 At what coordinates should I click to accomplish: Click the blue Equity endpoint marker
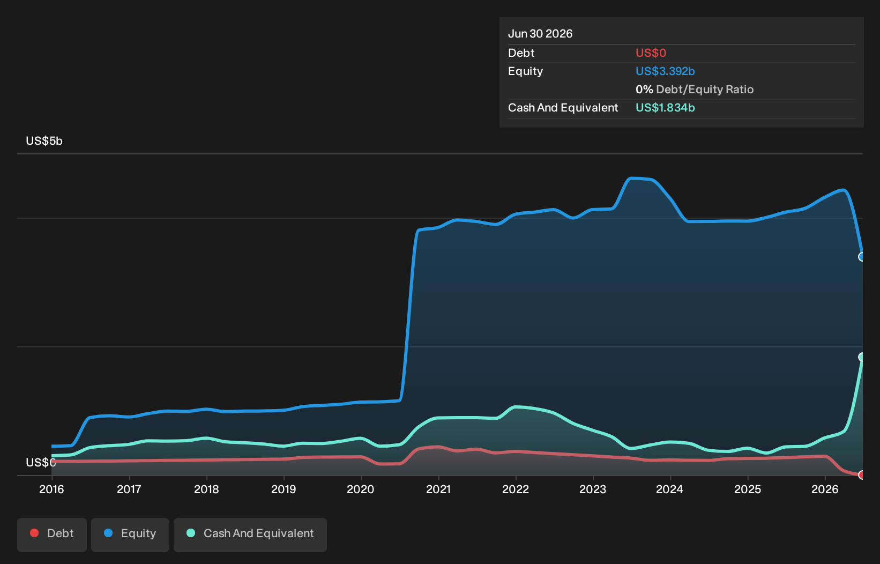862,257
